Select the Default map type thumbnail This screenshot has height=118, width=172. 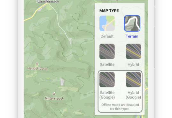[x=107, y=23]
